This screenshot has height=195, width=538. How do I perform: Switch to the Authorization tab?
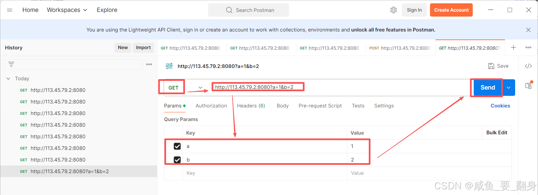(x=211, y=106)
